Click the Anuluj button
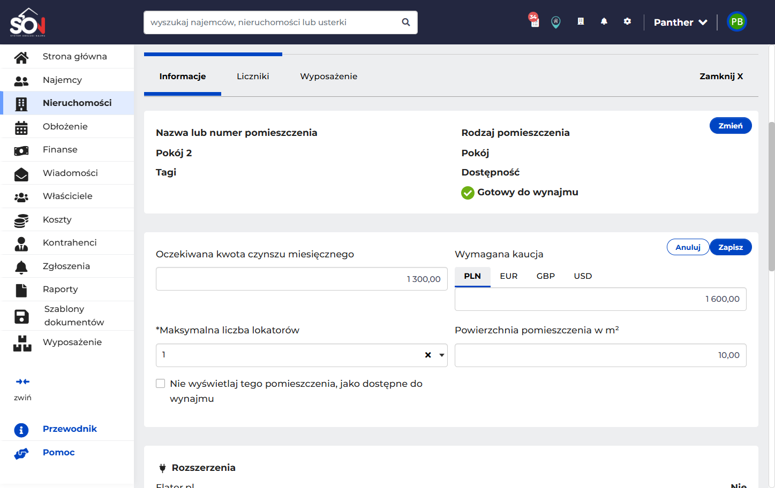775x488 pixels. point(688,247)
